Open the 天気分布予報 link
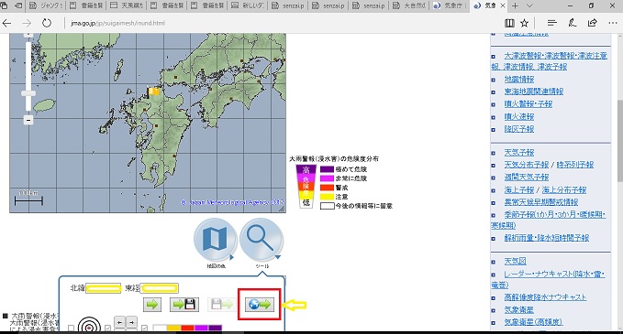 [527, 165]
